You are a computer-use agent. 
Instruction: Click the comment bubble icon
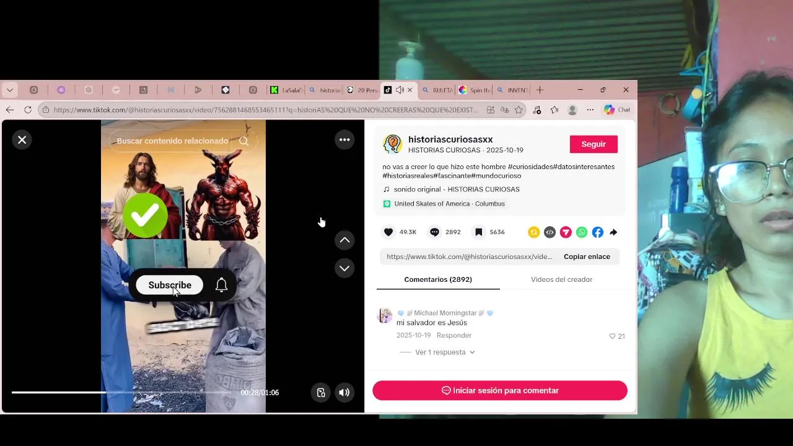pos(435,232)
